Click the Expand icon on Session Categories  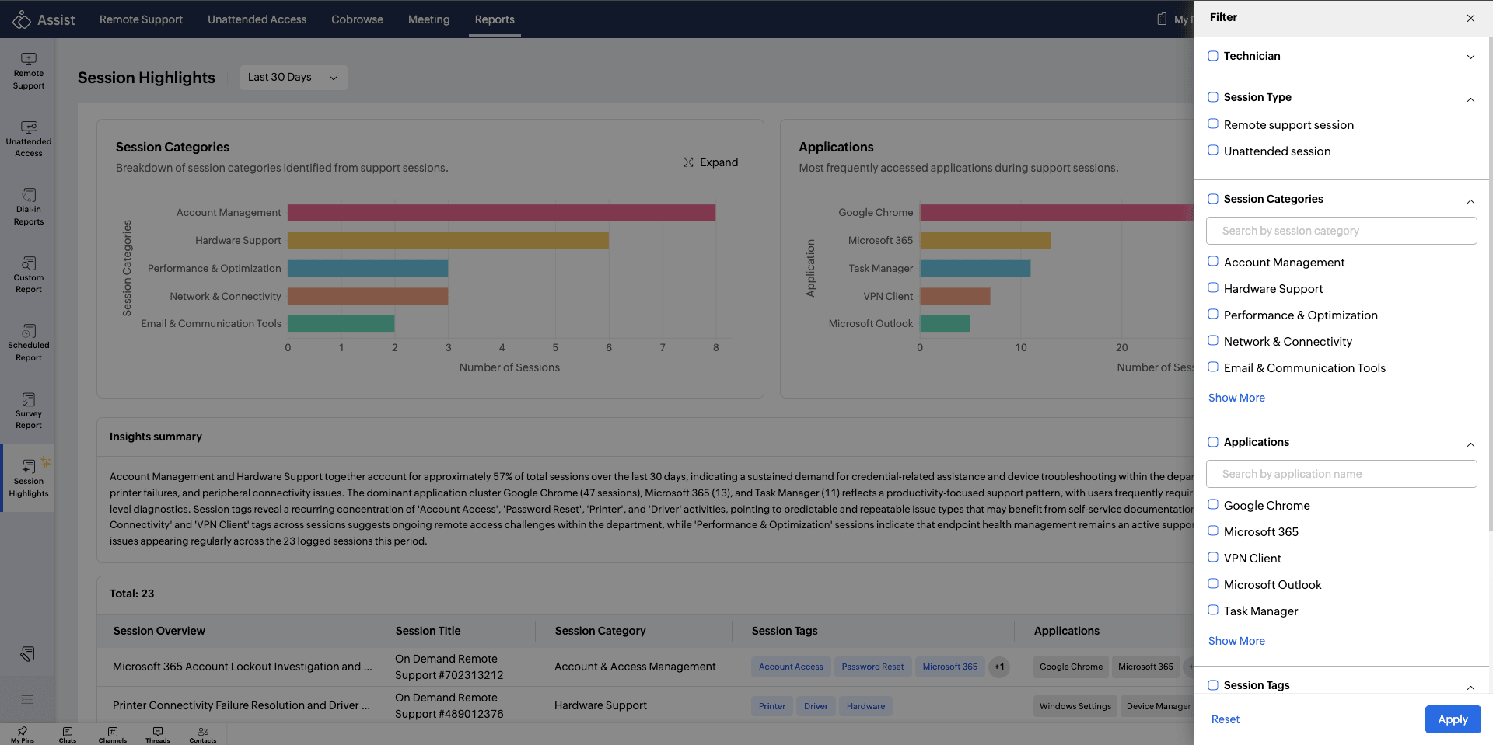click(688, 162)
